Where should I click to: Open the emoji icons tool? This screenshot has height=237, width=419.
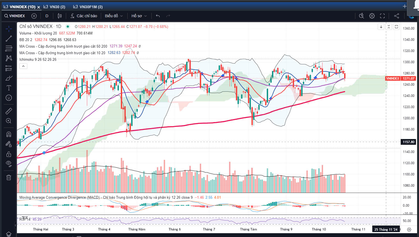pyautogui.click(x=9, y=98)
